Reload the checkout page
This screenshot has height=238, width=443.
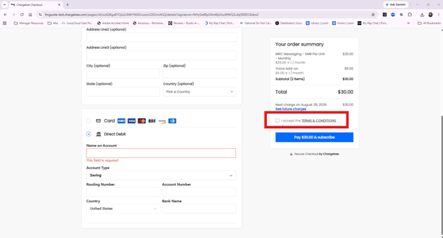click(x=22, y=15)
